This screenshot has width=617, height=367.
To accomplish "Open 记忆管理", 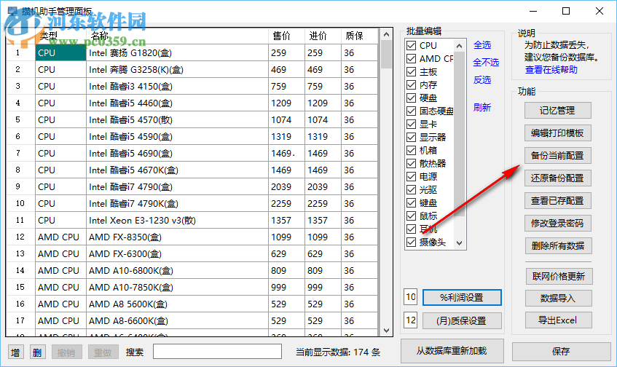I will (557, 111).
